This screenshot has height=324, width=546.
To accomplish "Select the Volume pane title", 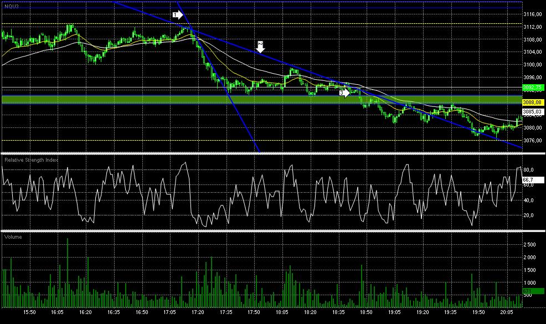I will pyautogui.click(x=13, y=237).
